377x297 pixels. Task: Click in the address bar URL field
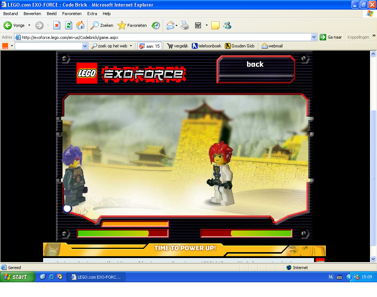point(166,37)
